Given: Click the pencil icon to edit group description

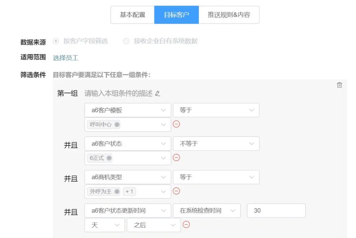Looking at the screenshot, I should pos(158,94).
